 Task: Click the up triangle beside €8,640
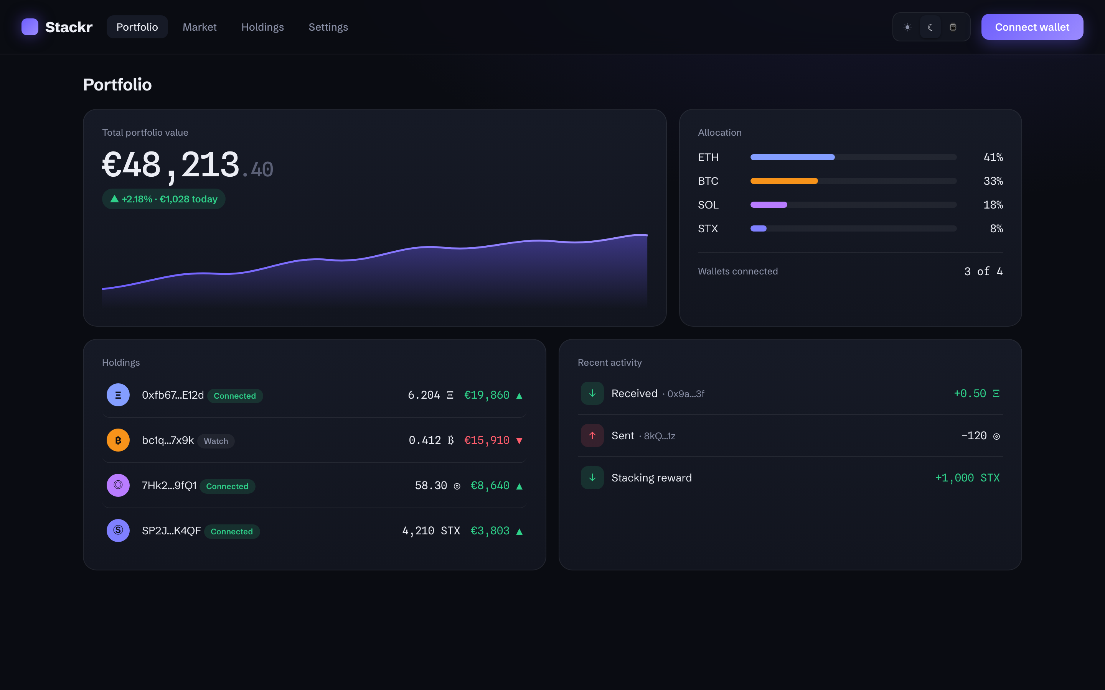[x=519, y=486]
